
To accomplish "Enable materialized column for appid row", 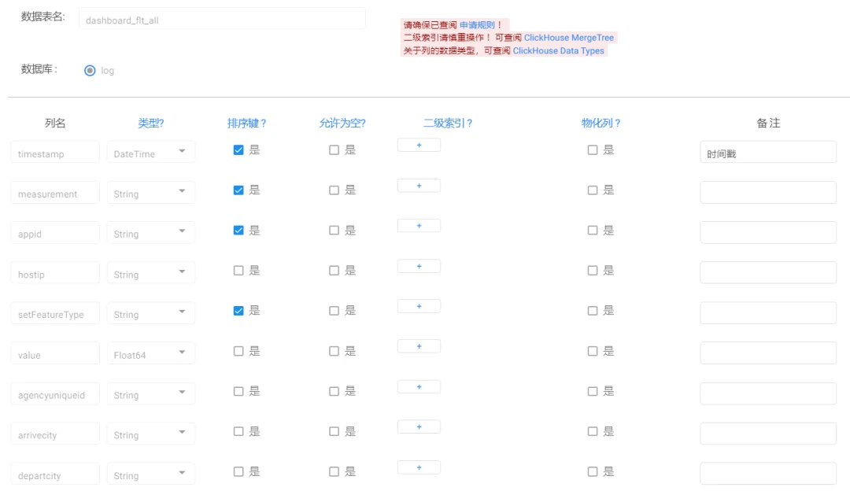I will [593, 231].
